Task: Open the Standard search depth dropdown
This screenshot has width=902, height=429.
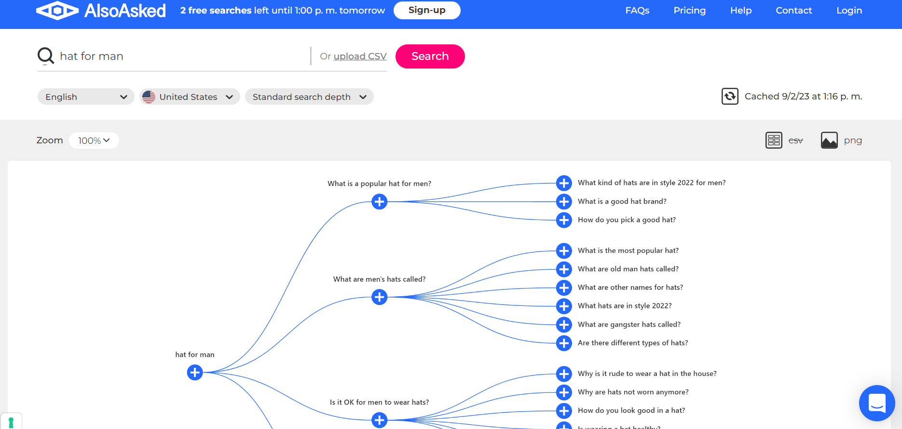Action: [x=309, y=97]
